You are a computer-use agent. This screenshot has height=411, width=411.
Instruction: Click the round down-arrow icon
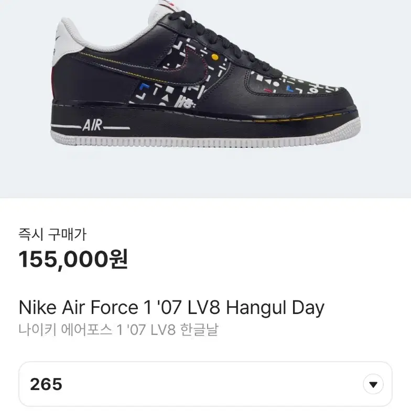pos(373,384)
